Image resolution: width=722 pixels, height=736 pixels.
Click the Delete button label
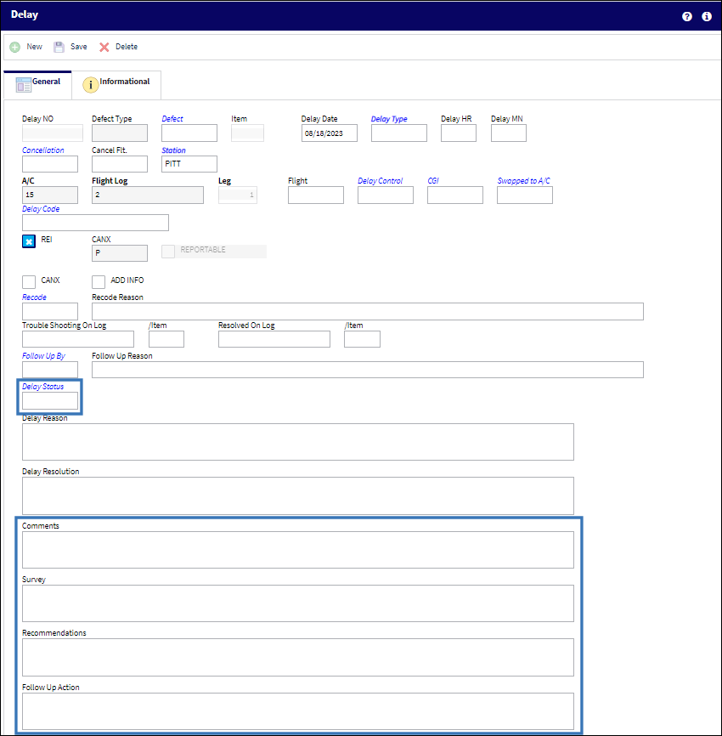coord(127,47)
